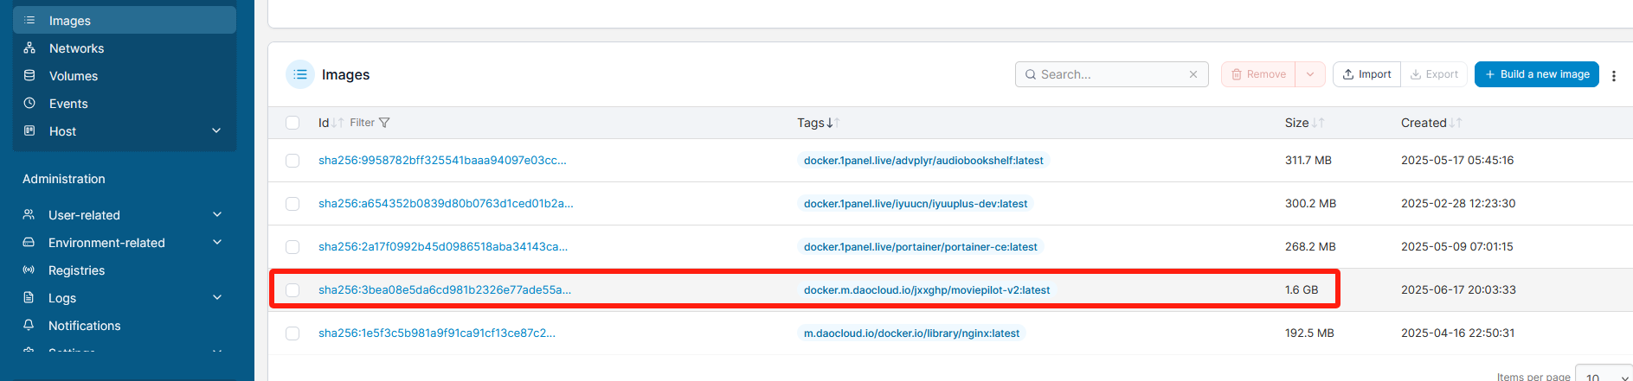Open image sha256:2a17f0992b45 link

(443, 246)
